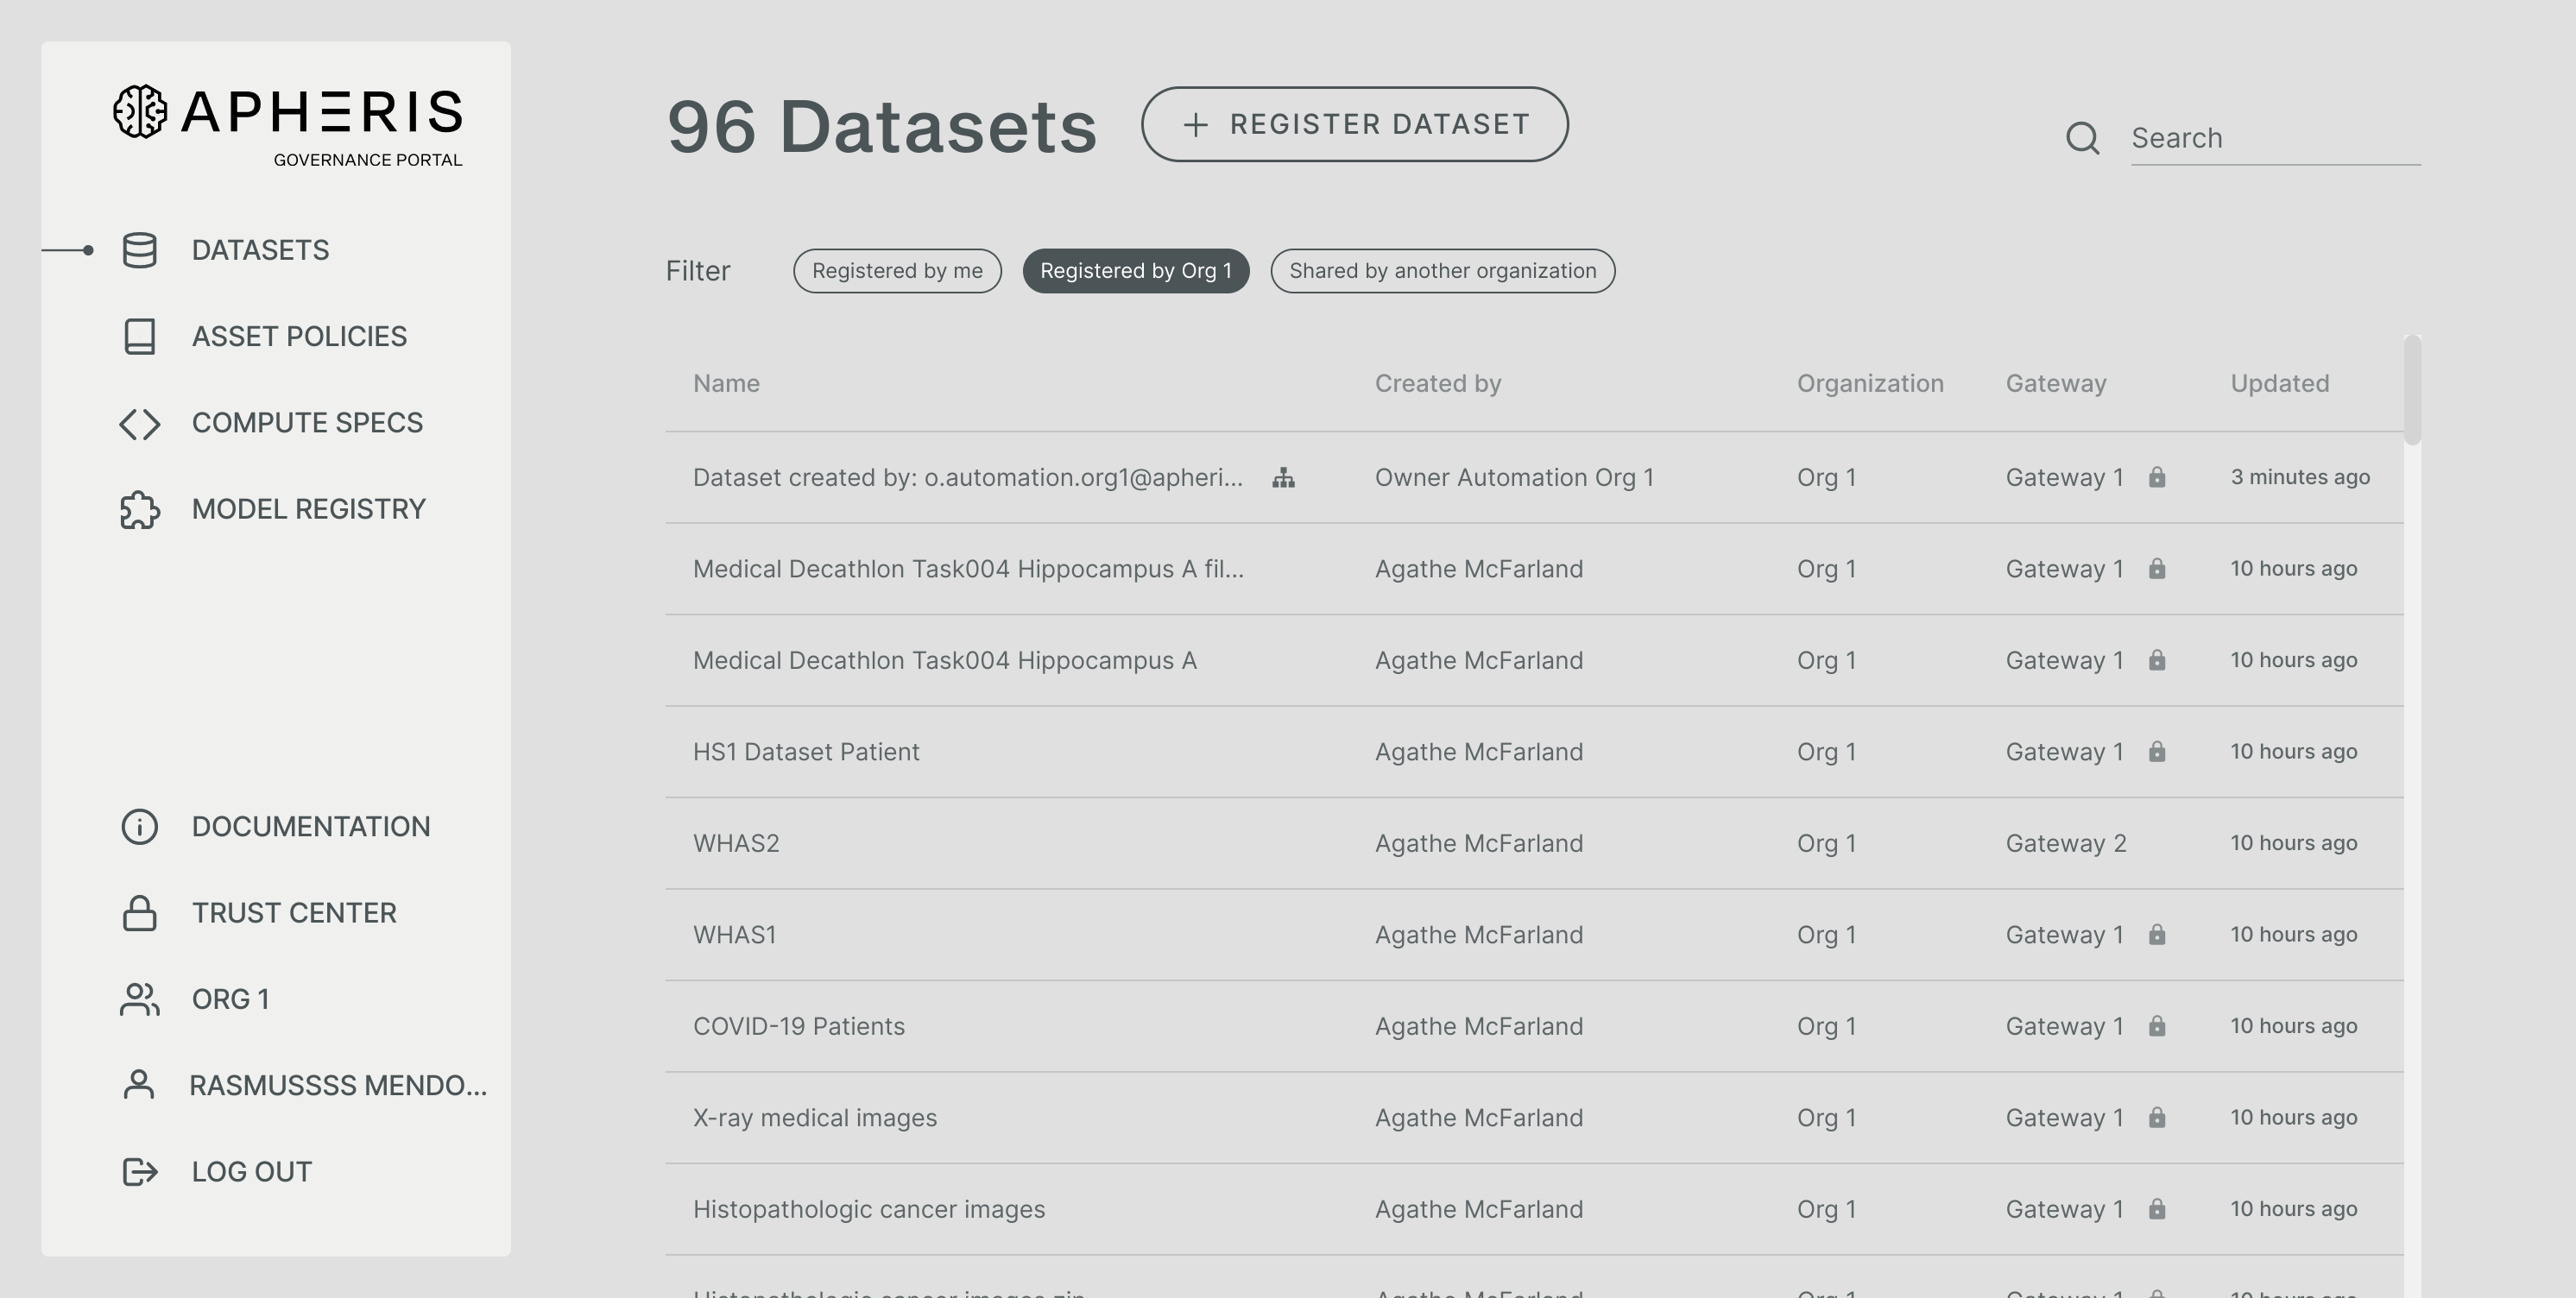
Task: Disable the Registered by Org 1 filter
Action: point(1135,270)
